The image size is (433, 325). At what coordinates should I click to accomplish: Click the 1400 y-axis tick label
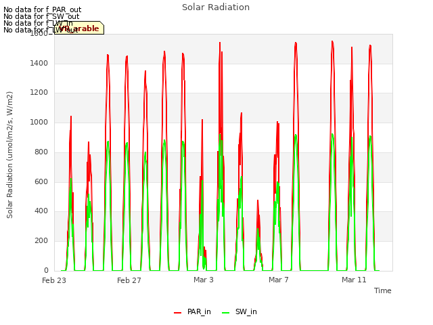point(39,63)
